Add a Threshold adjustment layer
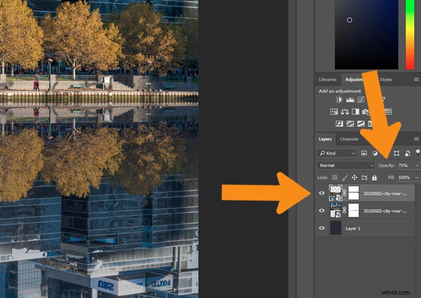Image resolution: width=421 pixels, height=298 pixels. [x=361, y=123]
